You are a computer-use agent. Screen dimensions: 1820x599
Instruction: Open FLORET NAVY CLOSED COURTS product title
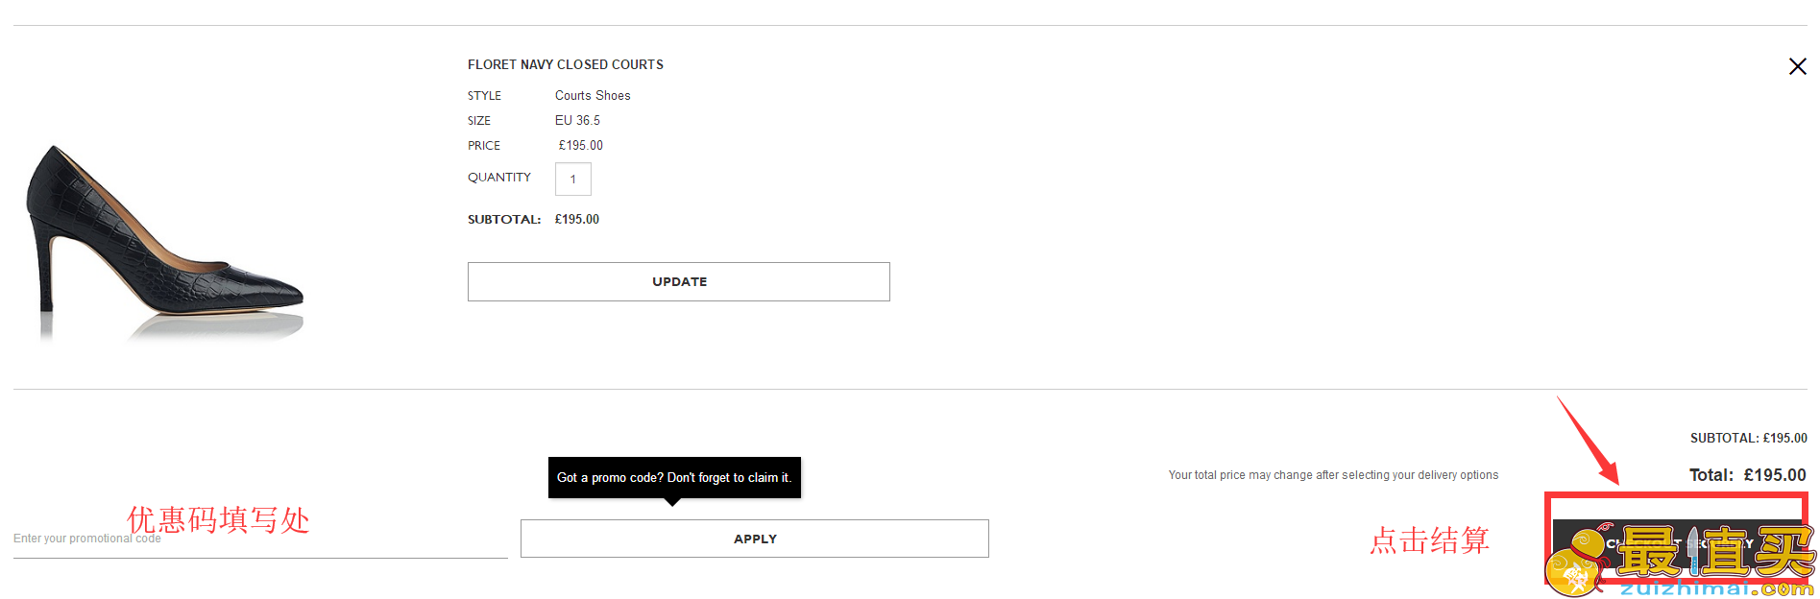click(x=565, y=64)
